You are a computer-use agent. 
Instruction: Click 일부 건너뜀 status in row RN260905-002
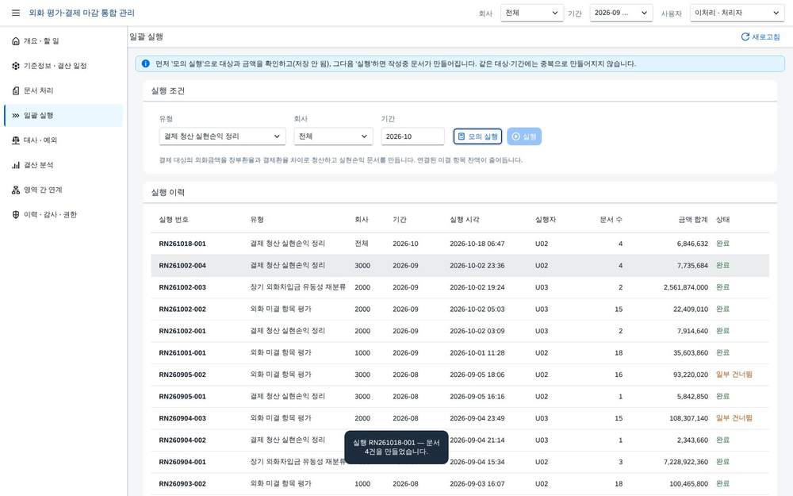click(x=734, y=375)
